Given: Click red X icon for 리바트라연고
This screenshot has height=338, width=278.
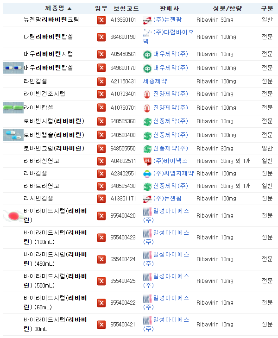Looking at the screenshot, I should [101, 186].
